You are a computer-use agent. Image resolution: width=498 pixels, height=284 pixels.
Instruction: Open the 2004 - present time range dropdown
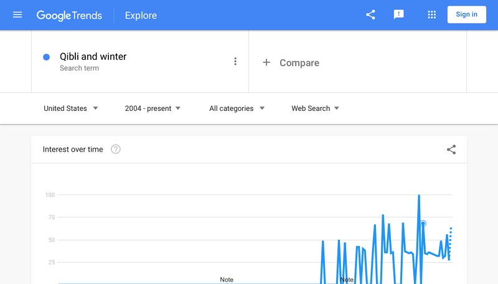pyautogui.click(x=153, y=108)
